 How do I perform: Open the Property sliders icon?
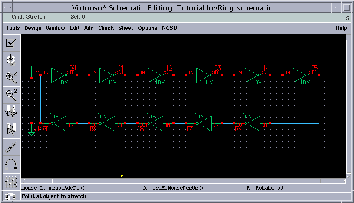coord(11,182)
